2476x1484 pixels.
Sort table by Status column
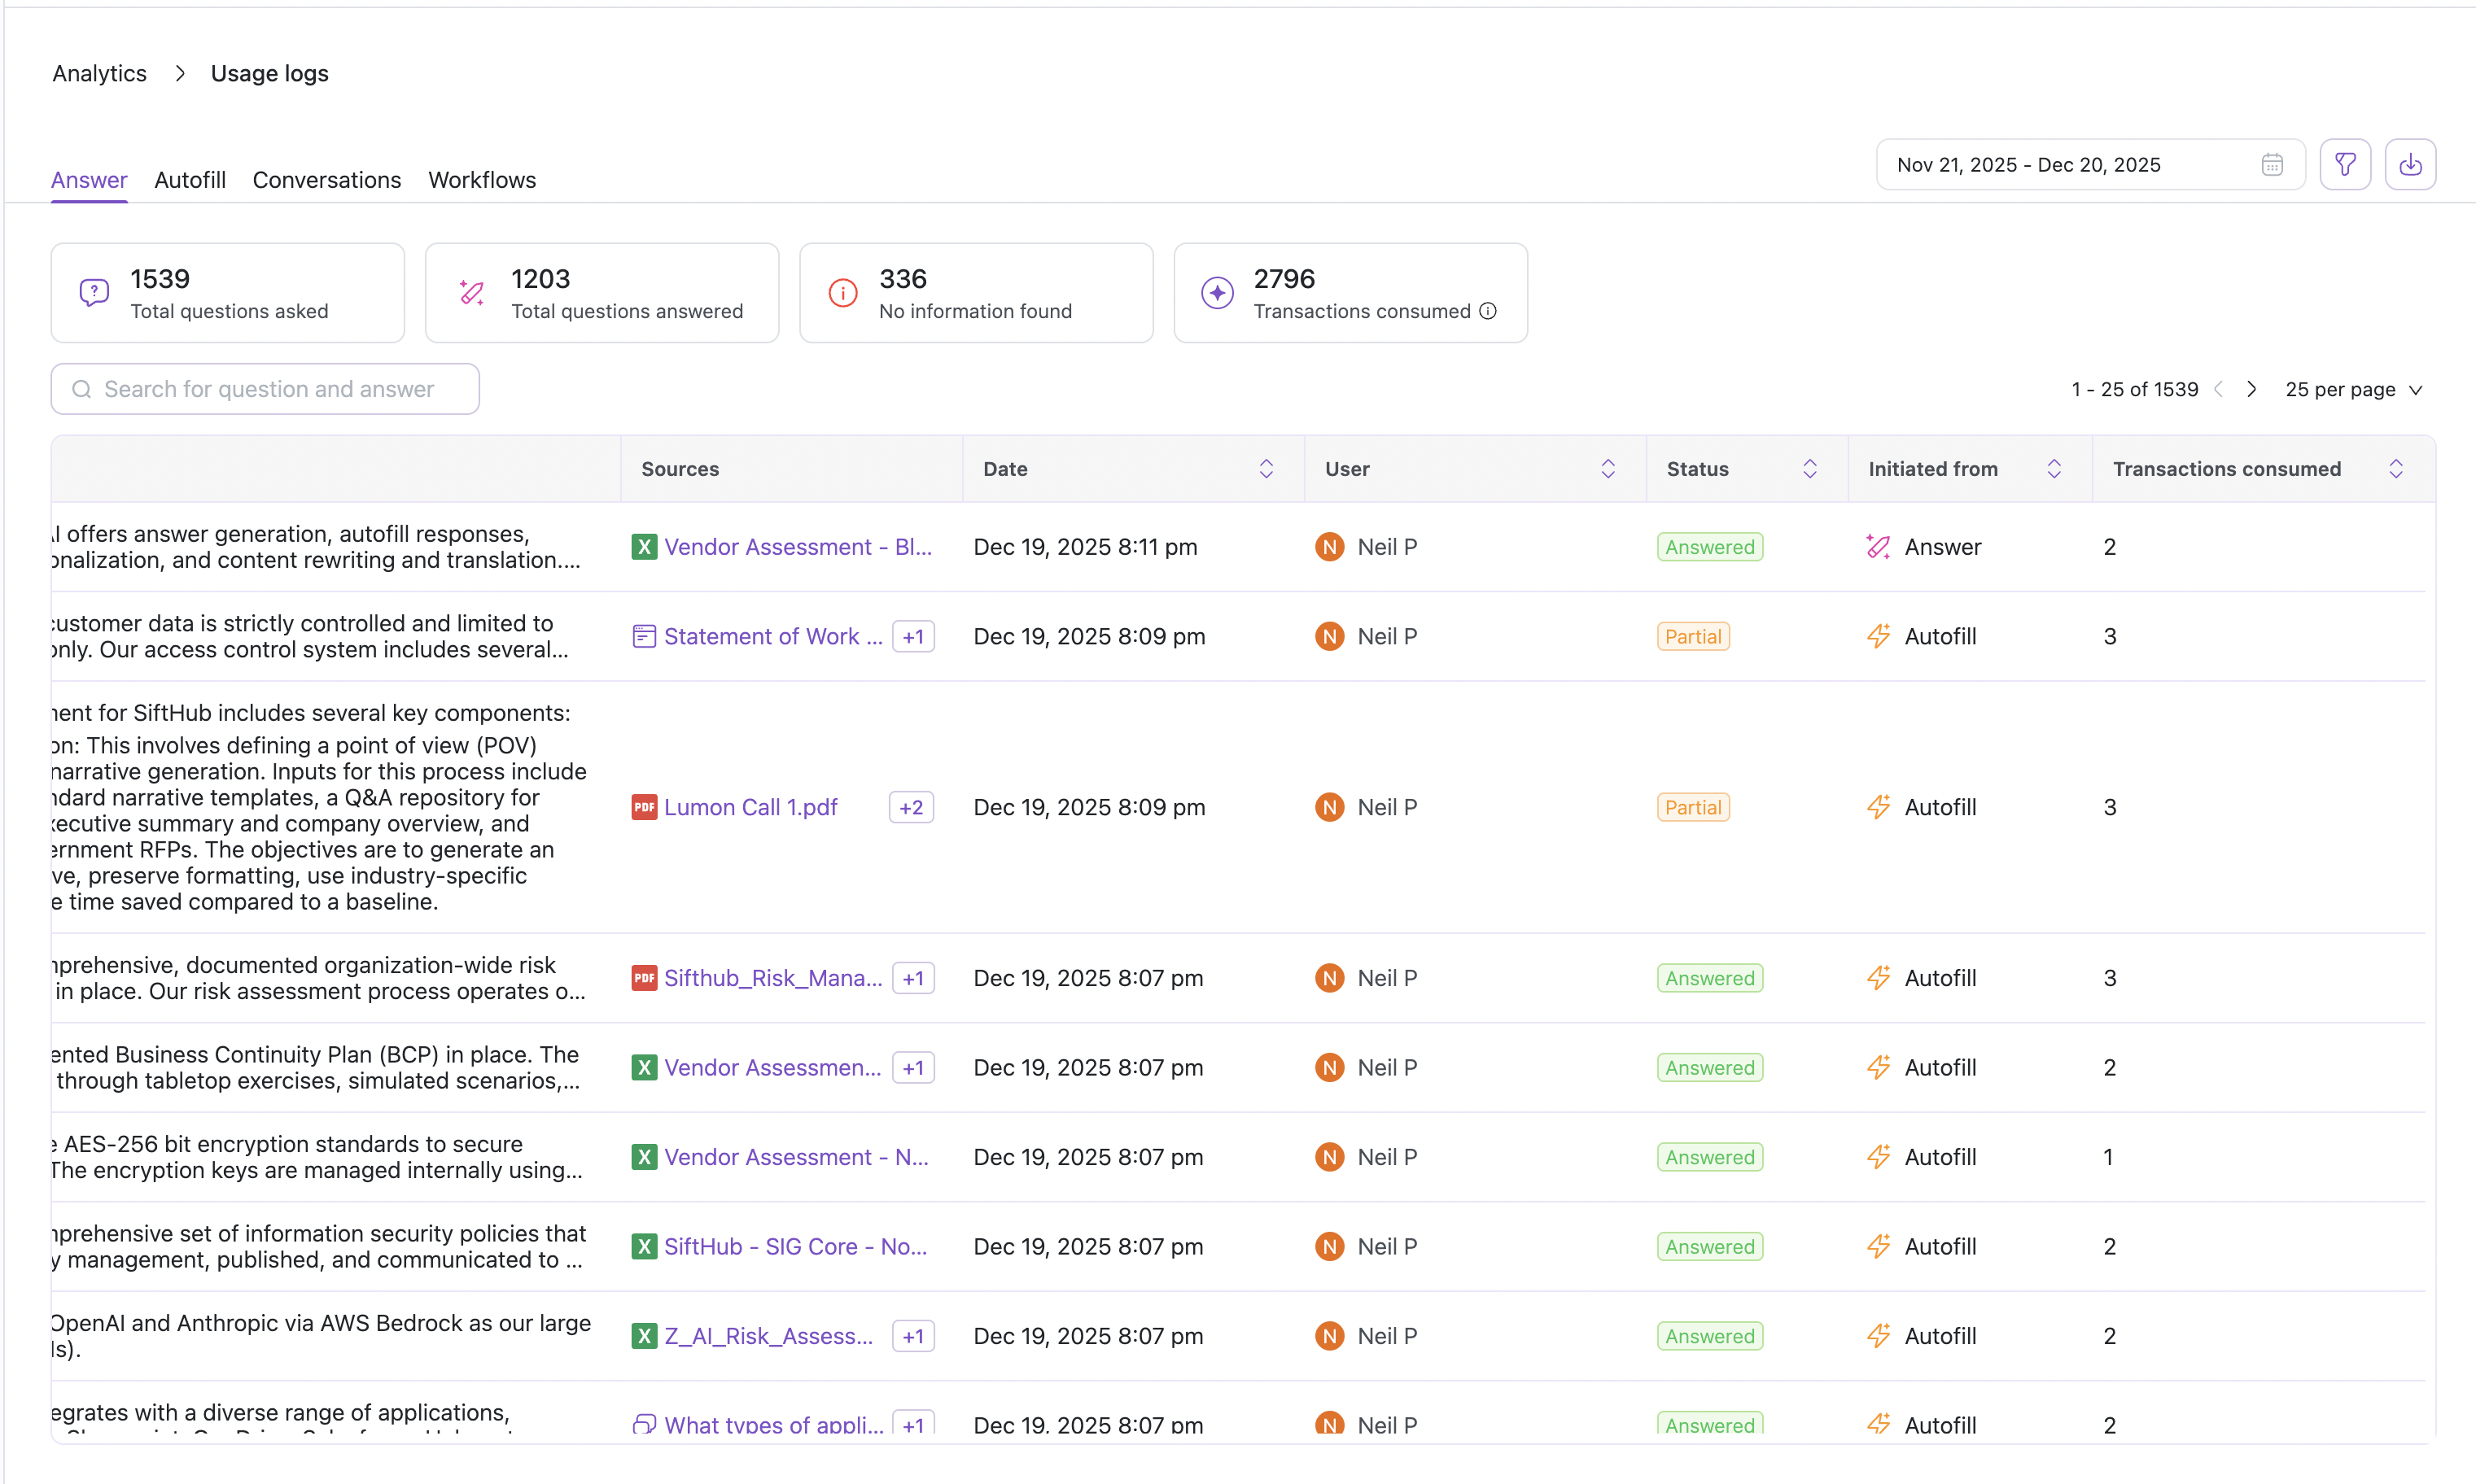pyautogui.click(x=1809, y=469)
